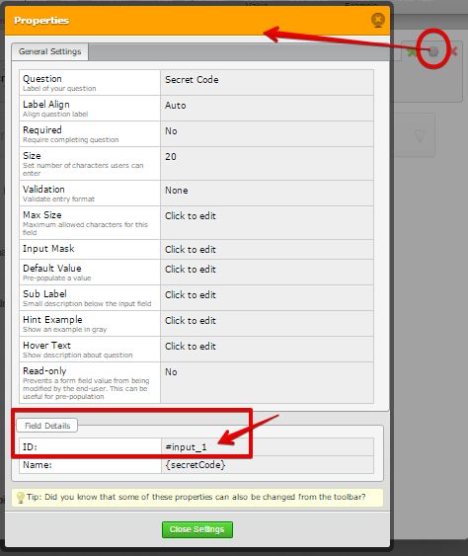Viewport: 468px width, 556px height.
Task: Select the #input_1 ID value
Action: (x=186, y=447)
